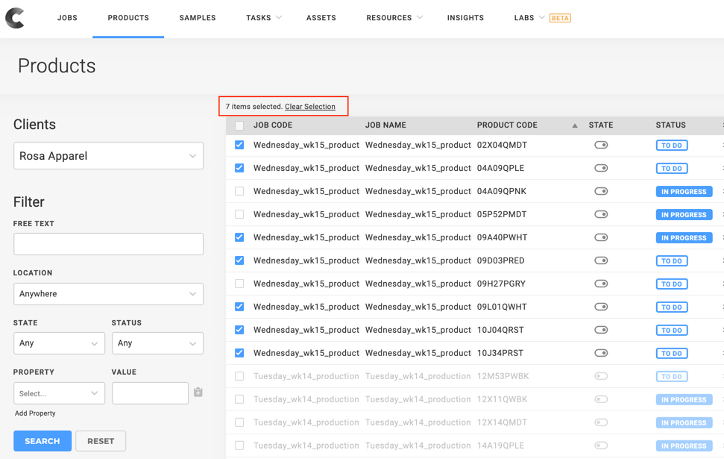
Task: Toggle the state switch for product 02X04QMDT
Action: coord(601,146)
